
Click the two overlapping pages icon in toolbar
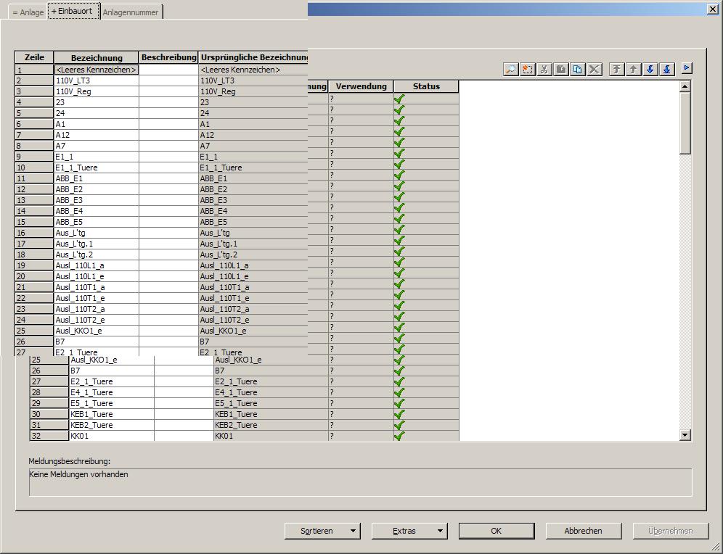(577, 69)
